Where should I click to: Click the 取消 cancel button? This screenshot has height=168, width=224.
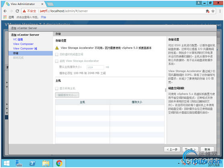207,150
